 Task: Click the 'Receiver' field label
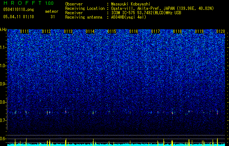74,13
